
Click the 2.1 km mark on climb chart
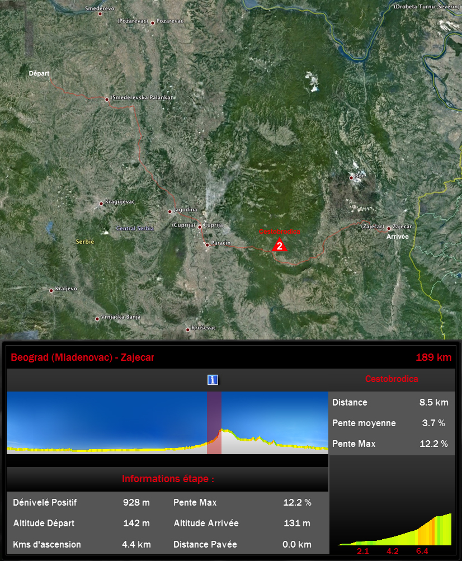[x=362, y=550]
